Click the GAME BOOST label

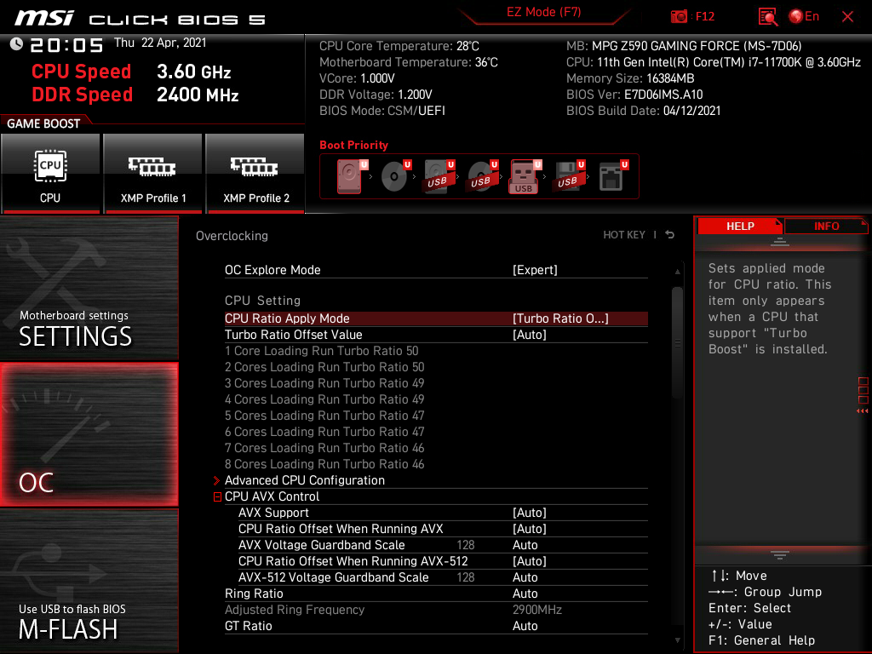click(x=43, y=123)
